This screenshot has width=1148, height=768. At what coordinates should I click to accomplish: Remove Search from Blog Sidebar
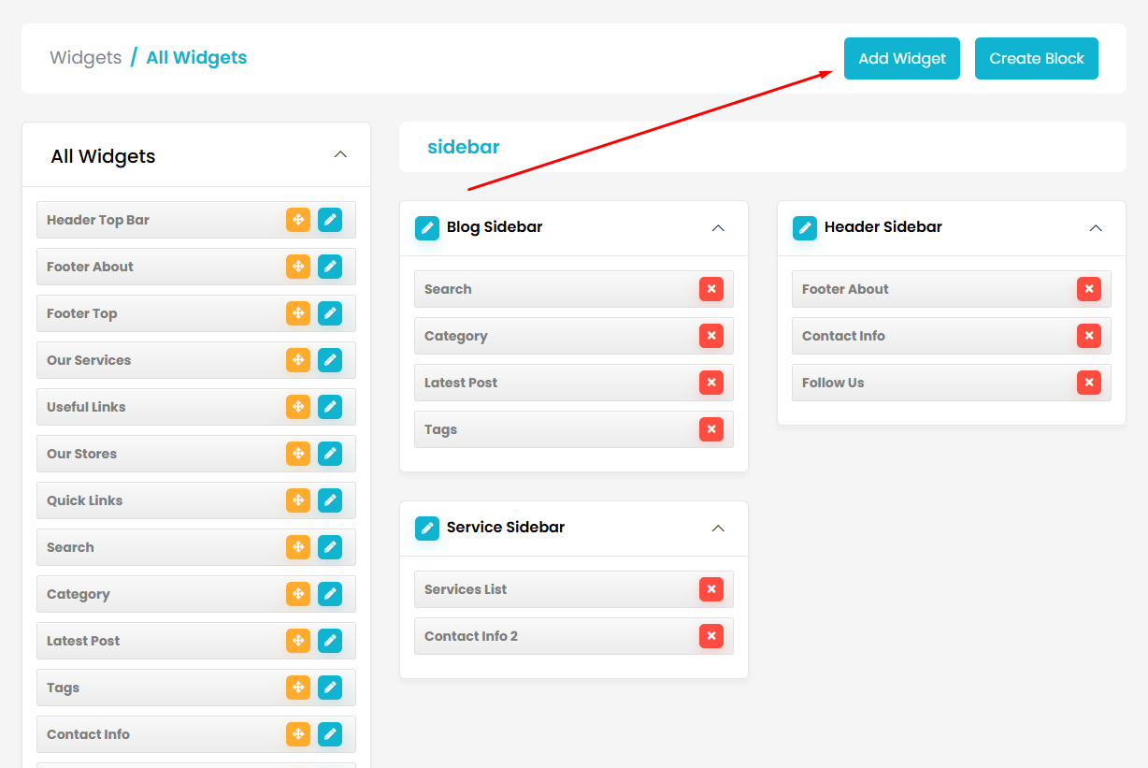(x=710, y=289)
